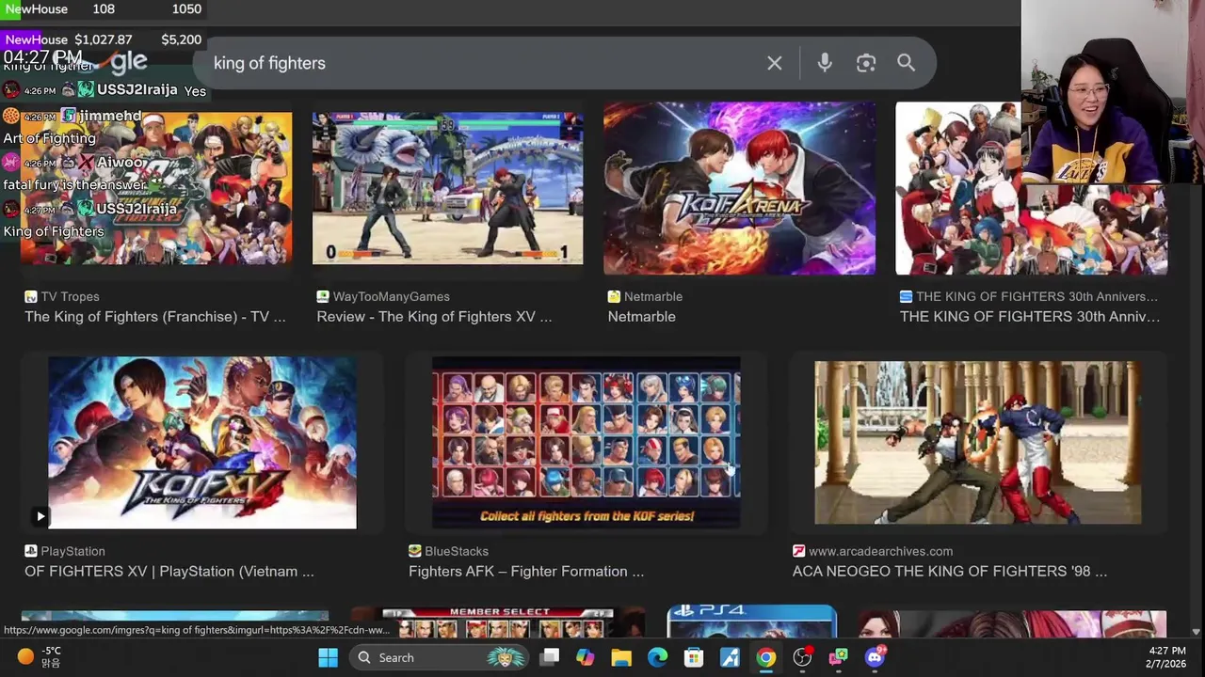Viewport: 1205px width, 677px height.
Task: Open 'THE KING OF FIGHTERS 30th Anniv...' title
Action: pos(1030,317)
